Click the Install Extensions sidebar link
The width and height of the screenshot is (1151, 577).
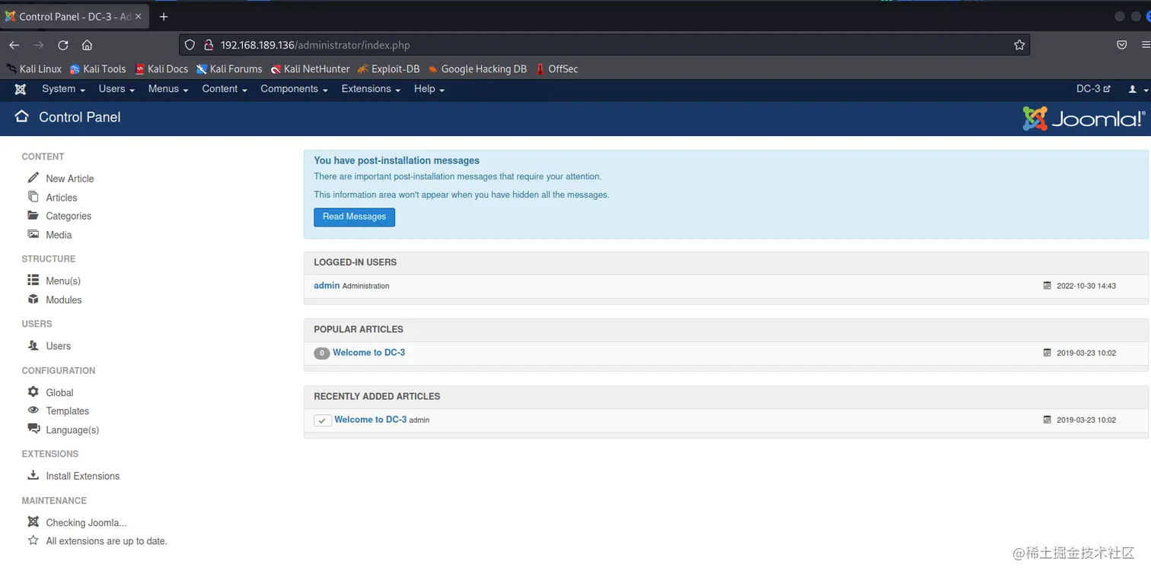pos(82,476)
